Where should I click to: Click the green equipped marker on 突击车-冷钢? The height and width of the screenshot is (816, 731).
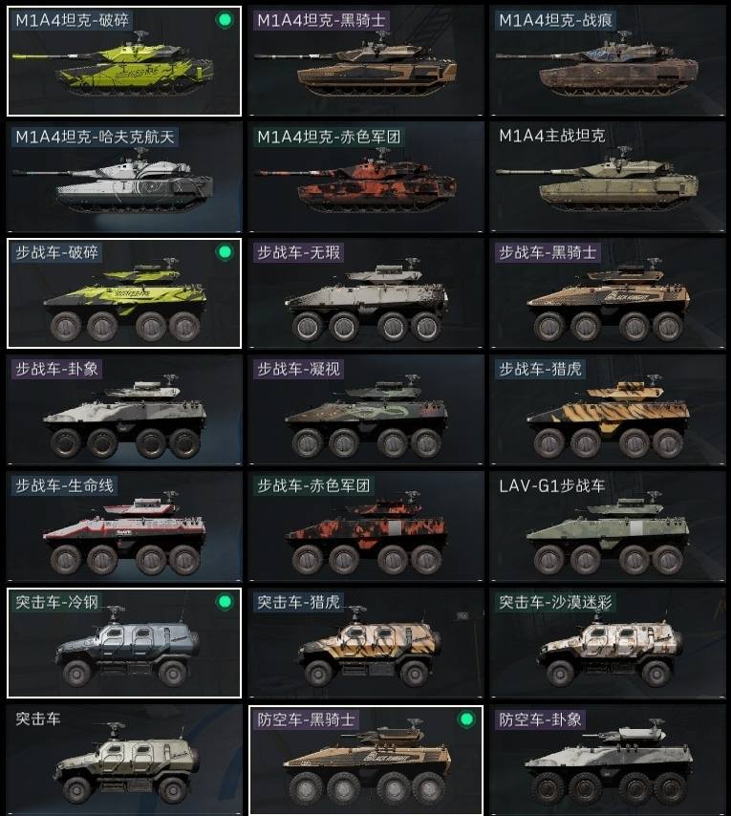[x=225, y=602]
